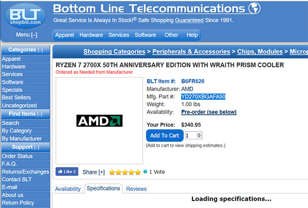Image resolution: width=308 pixels, height=208 pixels.
Task: Collapse the Find Items section
Action: [x=40, y=114]
